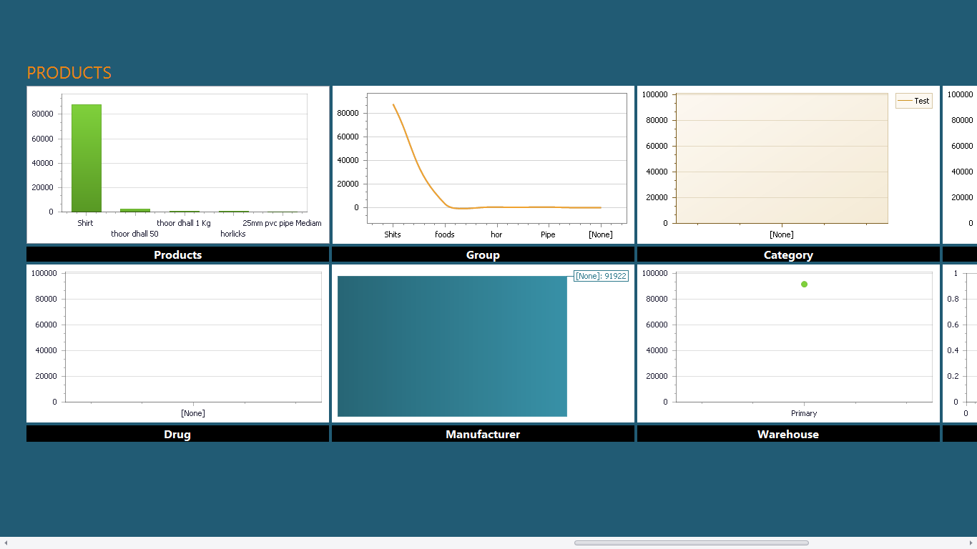Select the Category title bar
This screenshot has width=977, height=549.
tap(788, 254)
